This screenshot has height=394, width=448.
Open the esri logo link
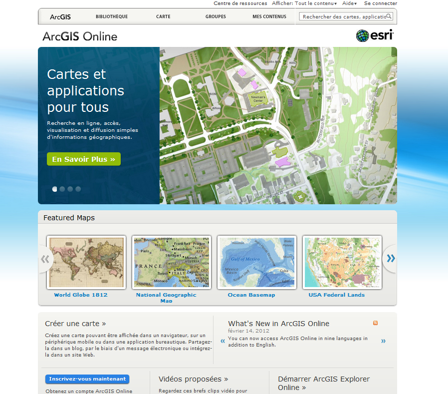click(x=375, y=35)
